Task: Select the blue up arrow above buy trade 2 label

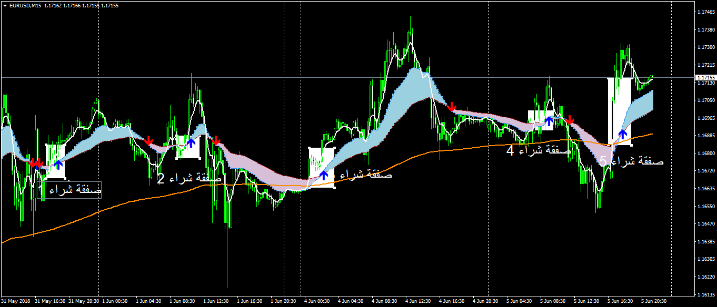Action: point(191,142)
